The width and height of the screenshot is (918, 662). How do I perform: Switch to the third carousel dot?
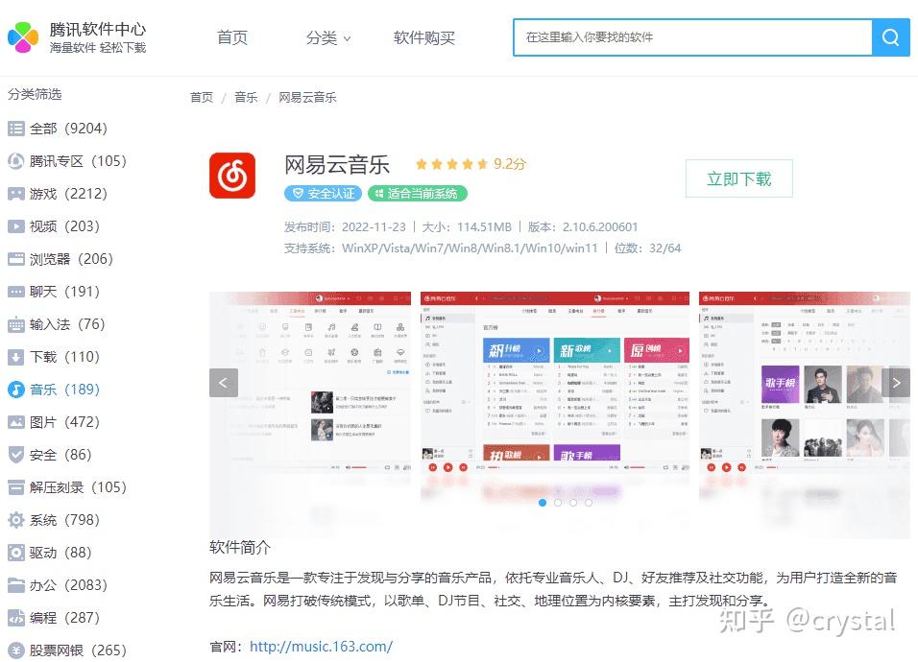[x=573, y=503]
